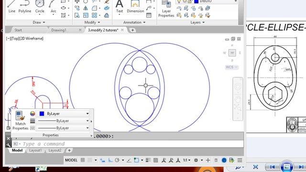This screenshot has width=306, height=172.
Task: Click the blue layer color swatch in Layers panel
Action: (x=197, y=1)
